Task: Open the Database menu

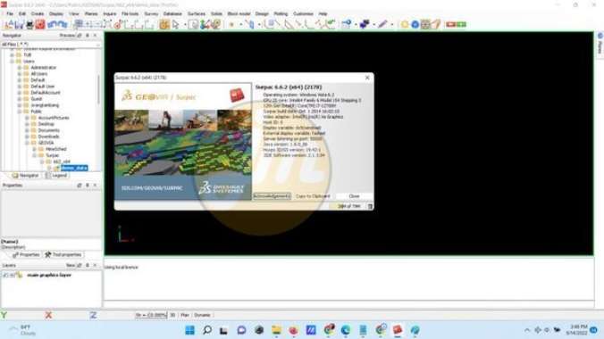Action: 172,14
